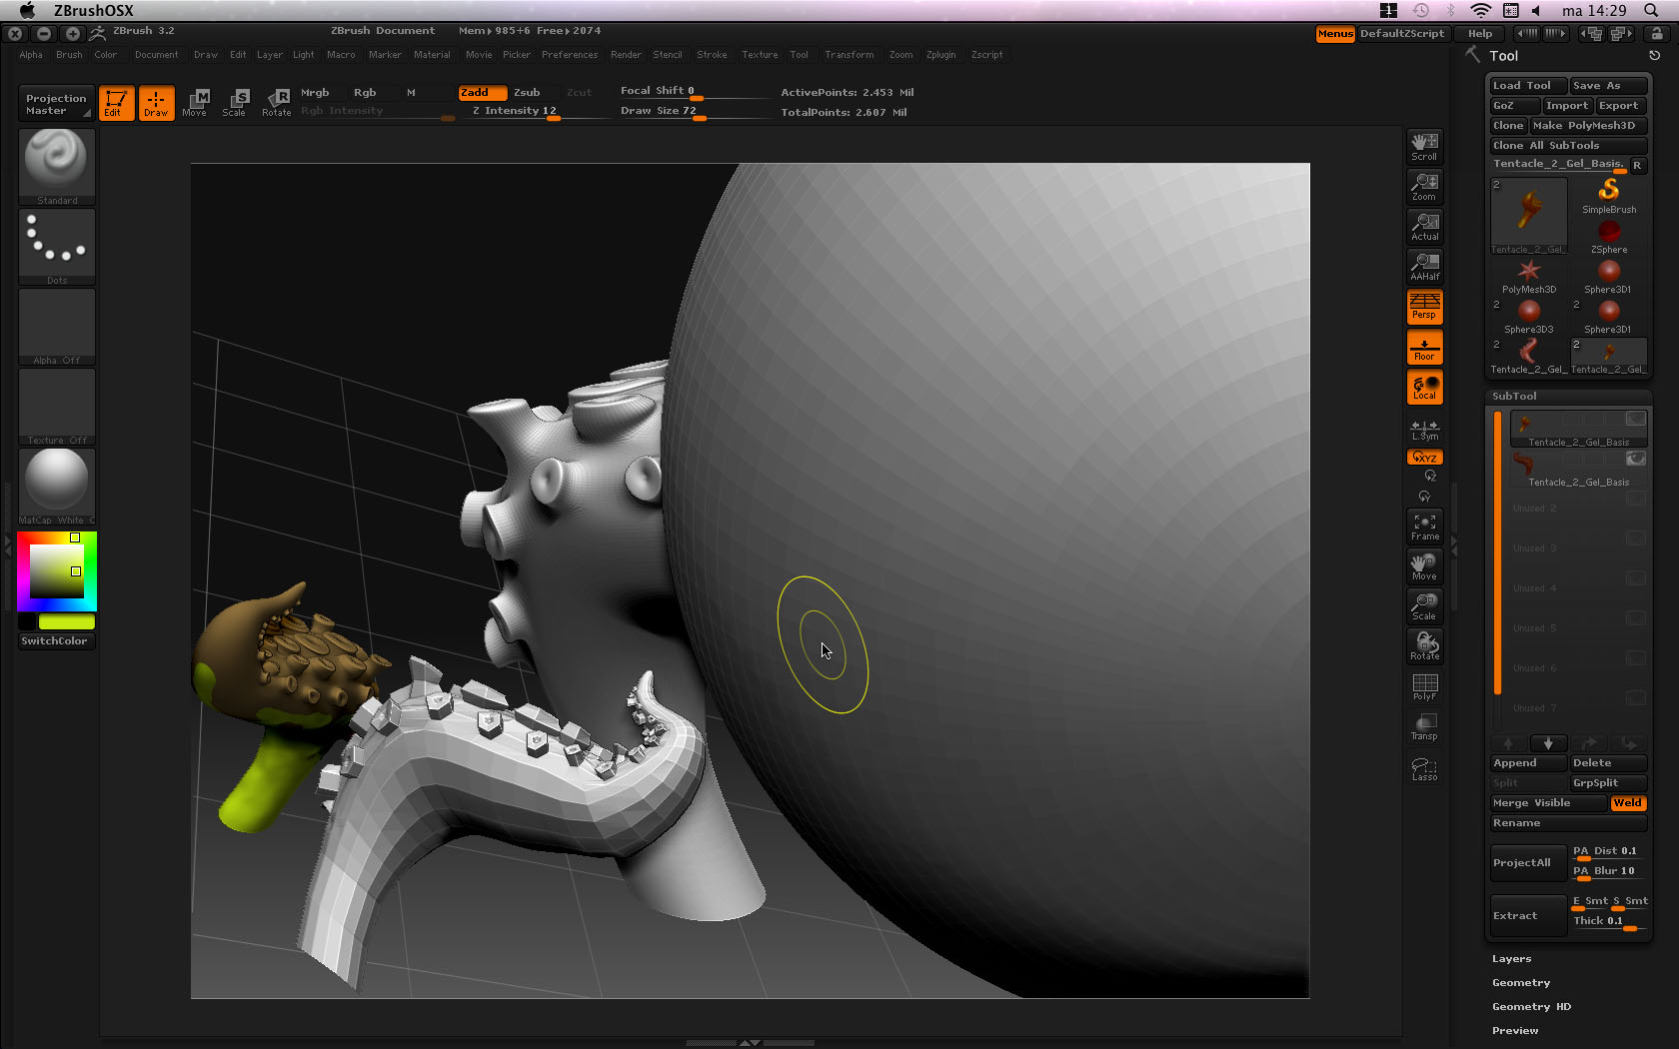Open the Standard brush thumbnail

coord(57,167)
